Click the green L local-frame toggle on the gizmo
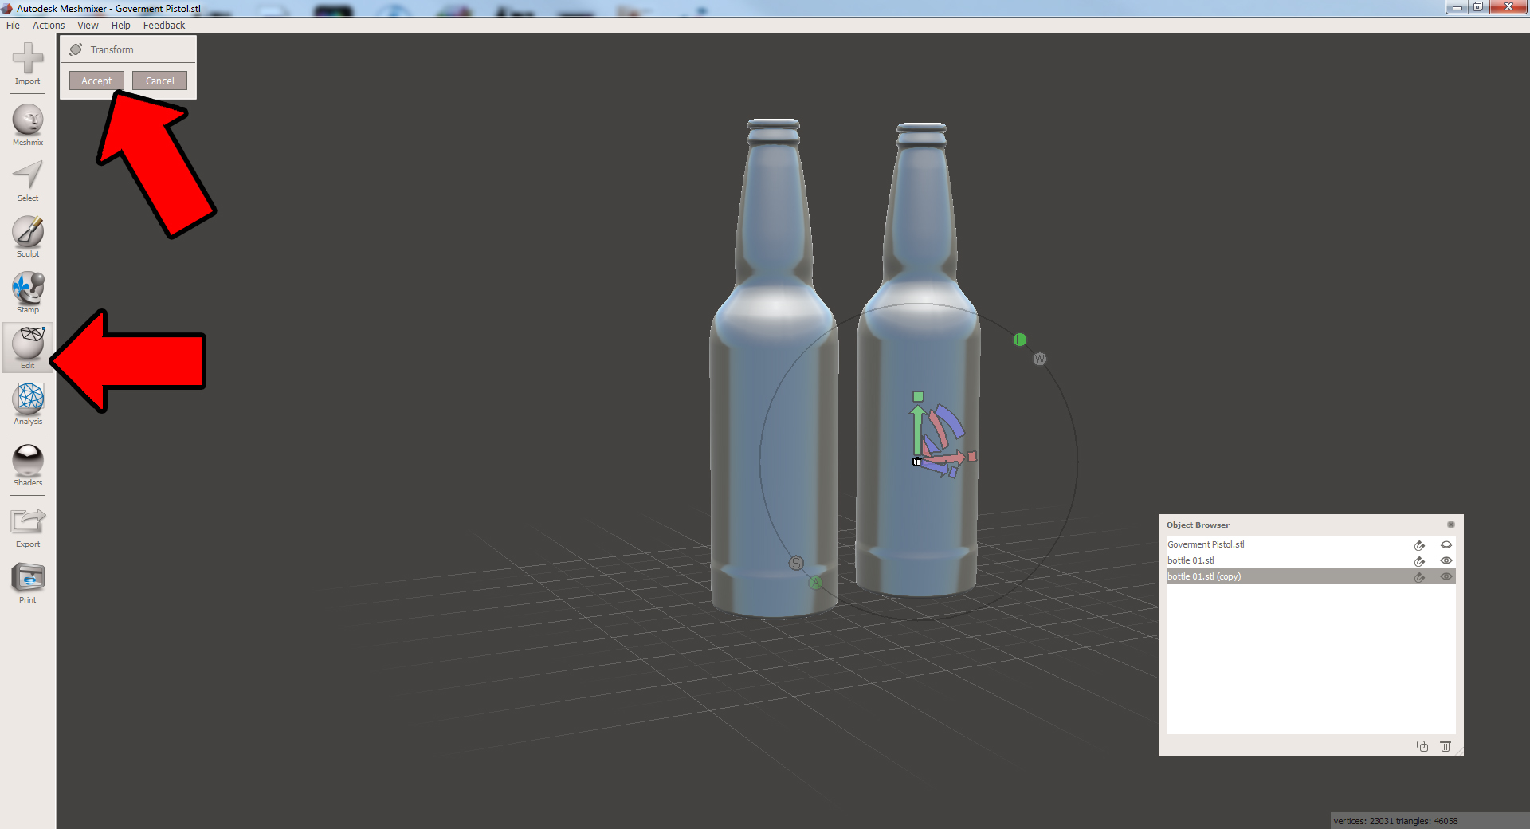This screenshot has height=829, width=1530. pyautogui.click(x=1019, y=340)
